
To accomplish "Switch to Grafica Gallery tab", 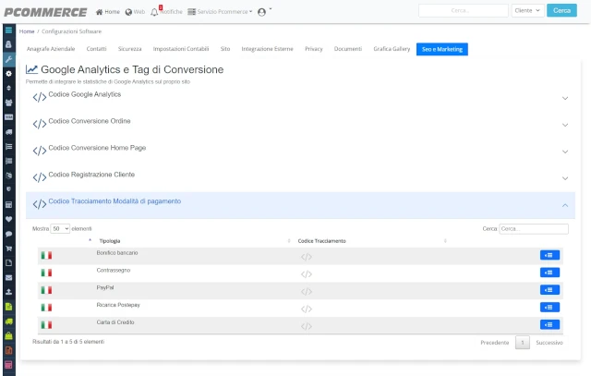I will (392, 49).
